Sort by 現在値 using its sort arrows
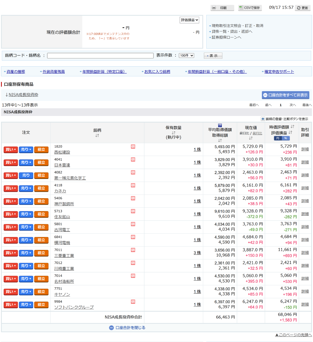 click(251, 138)
